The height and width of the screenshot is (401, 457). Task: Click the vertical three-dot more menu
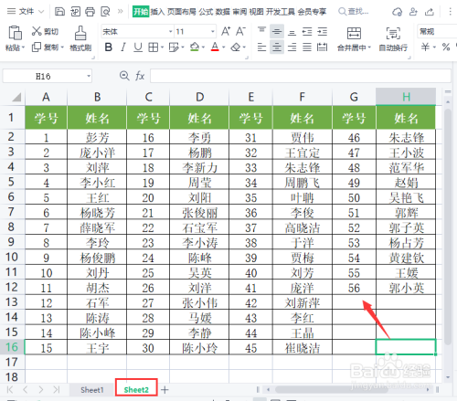tap(451, 12)
